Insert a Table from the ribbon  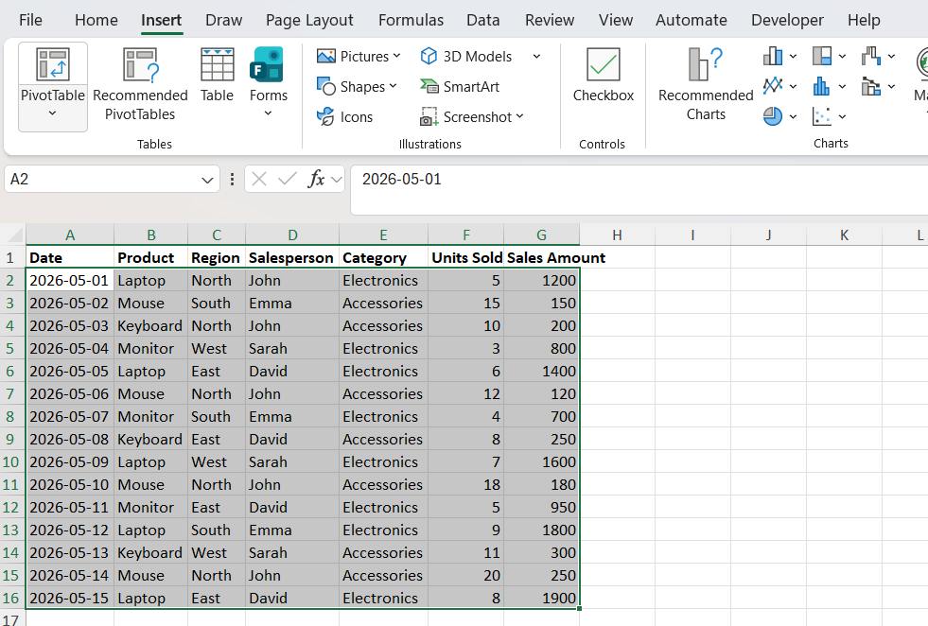pos(217,75)
